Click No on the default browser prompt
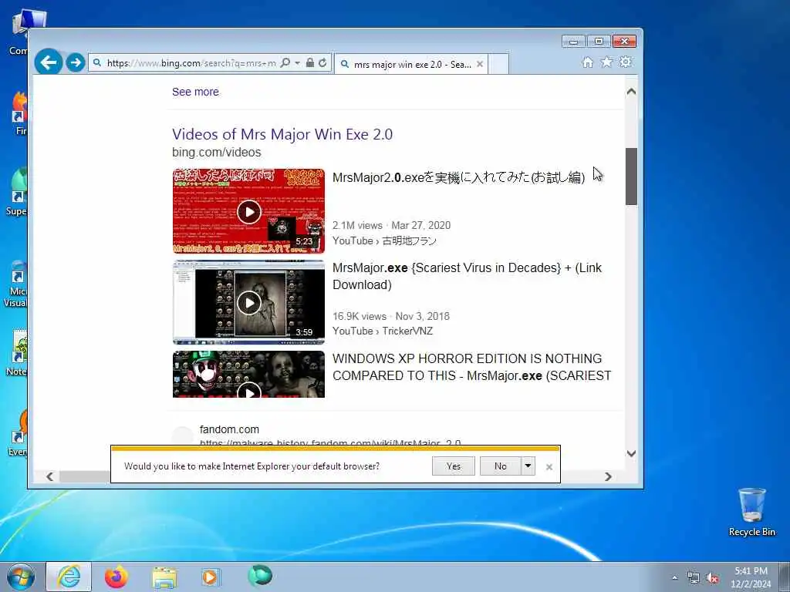Screen dimensions: 790x592 (x=500, y=466)
